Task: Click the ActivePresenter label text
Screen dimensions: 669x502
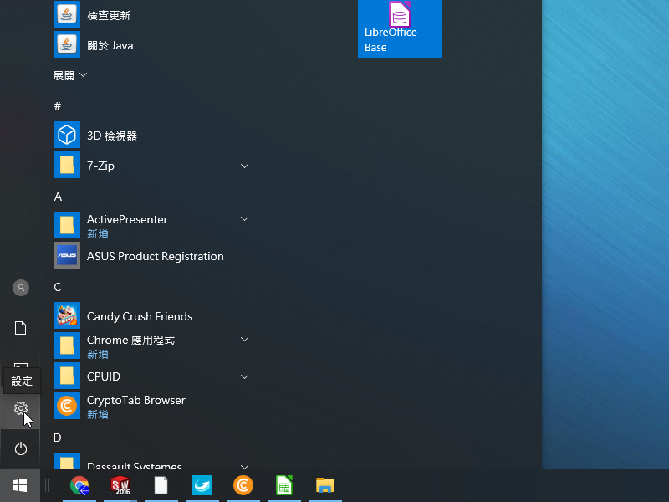Action: (127, 219)
